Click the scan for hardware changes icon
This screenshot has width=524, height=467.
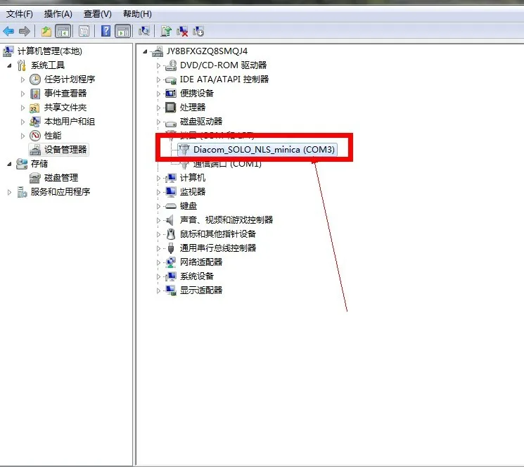(144, 32)
